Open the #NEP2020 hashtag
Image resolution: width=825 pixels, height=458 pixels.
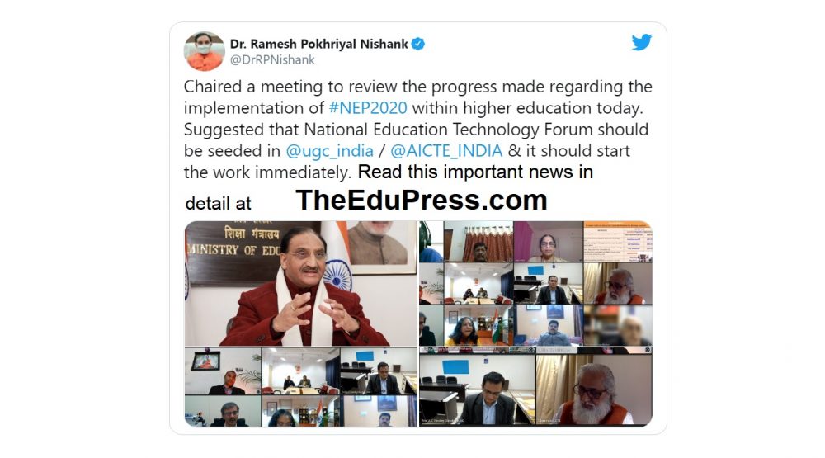(x=368, y=108)
